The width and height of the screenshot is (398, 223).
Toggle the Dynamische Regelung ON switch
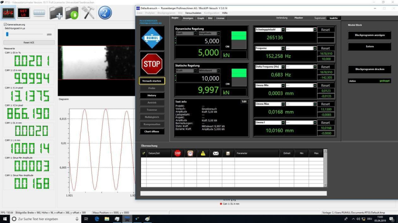239,40
